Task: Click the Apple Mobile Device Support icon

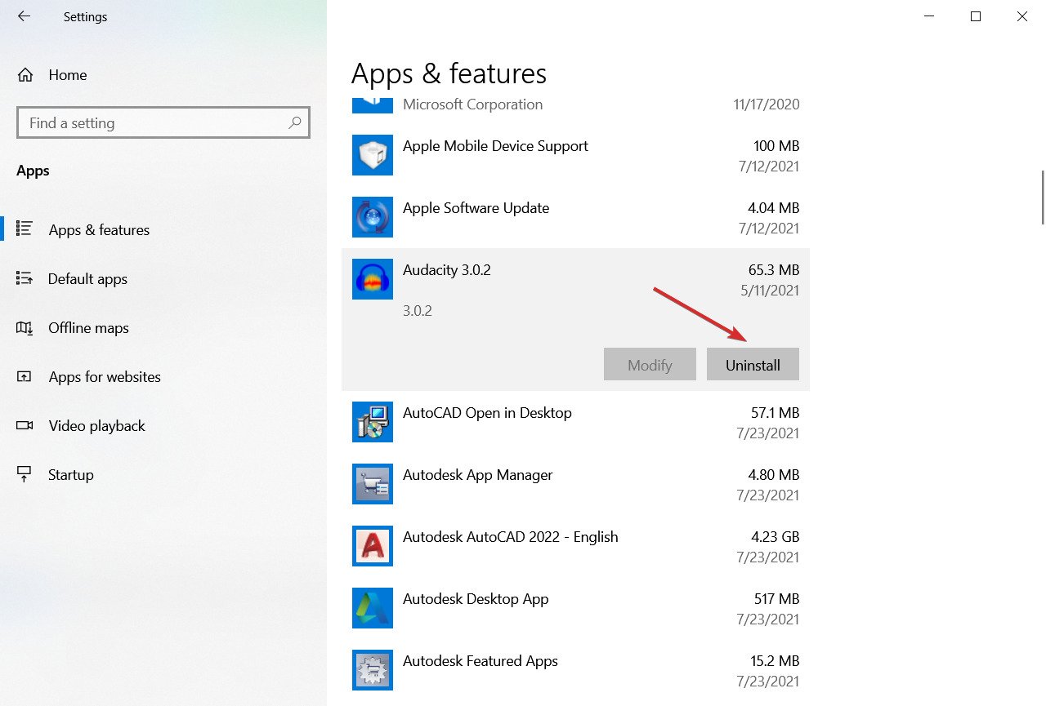Action: (x=373, y=155)
